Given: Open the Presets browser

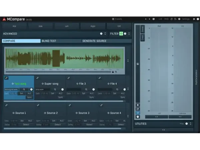Looking at the screenshot, I should click(117, 19).
